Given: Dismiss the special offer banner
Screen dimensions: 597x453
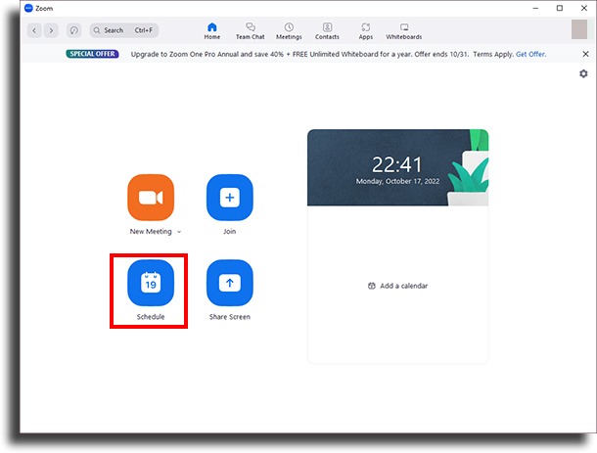Looking at the screenshot, I should [x=585, y=54].
